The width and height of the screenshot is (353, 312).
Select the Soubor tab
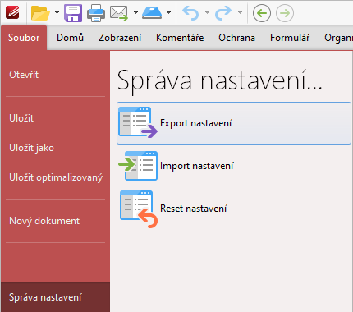[x=24, y=38]
